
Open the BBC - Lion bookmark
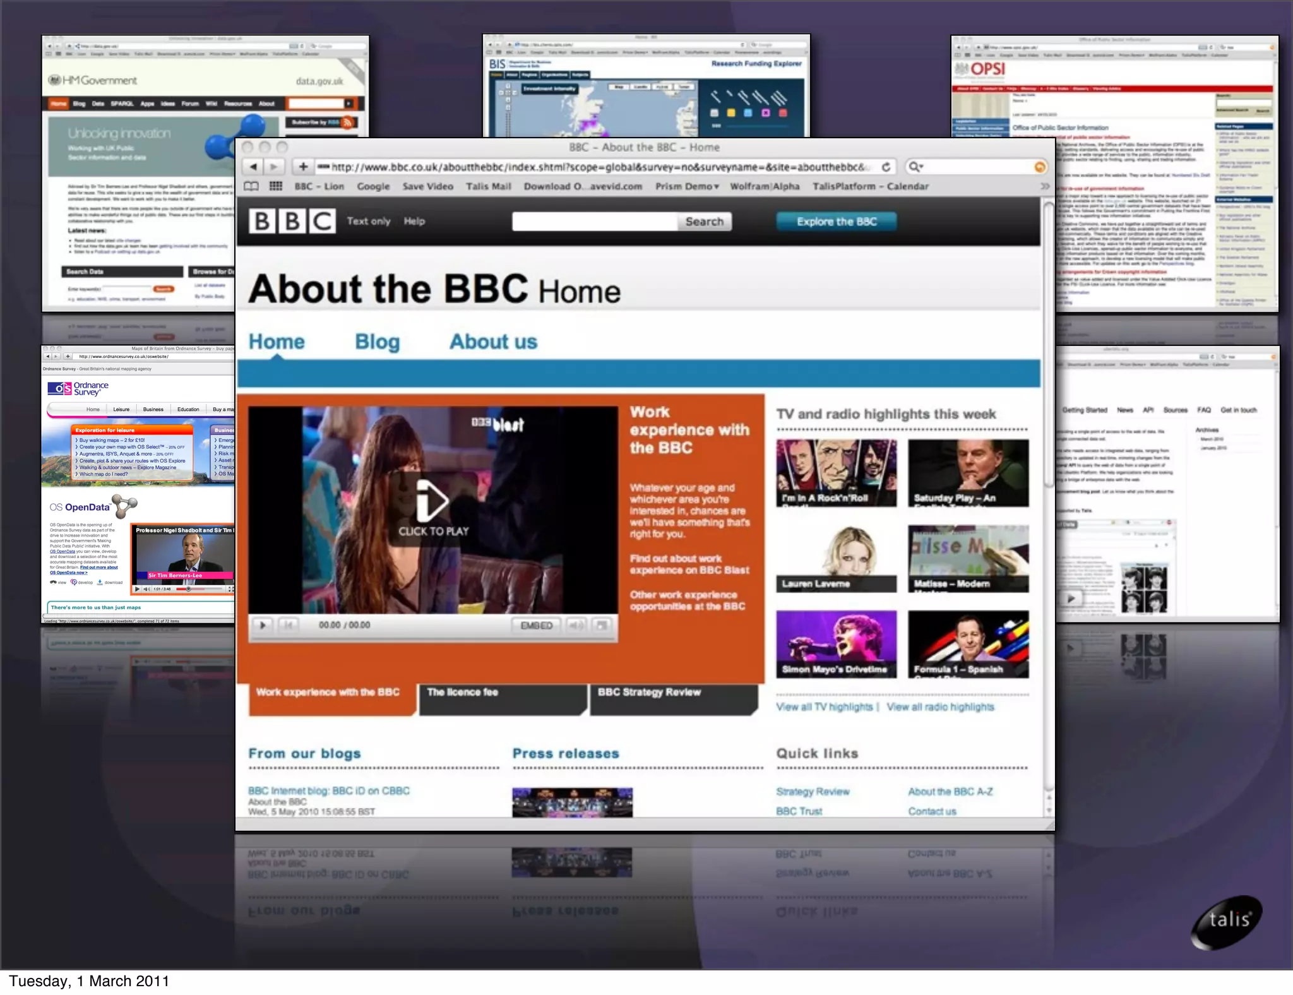[319, 186]
